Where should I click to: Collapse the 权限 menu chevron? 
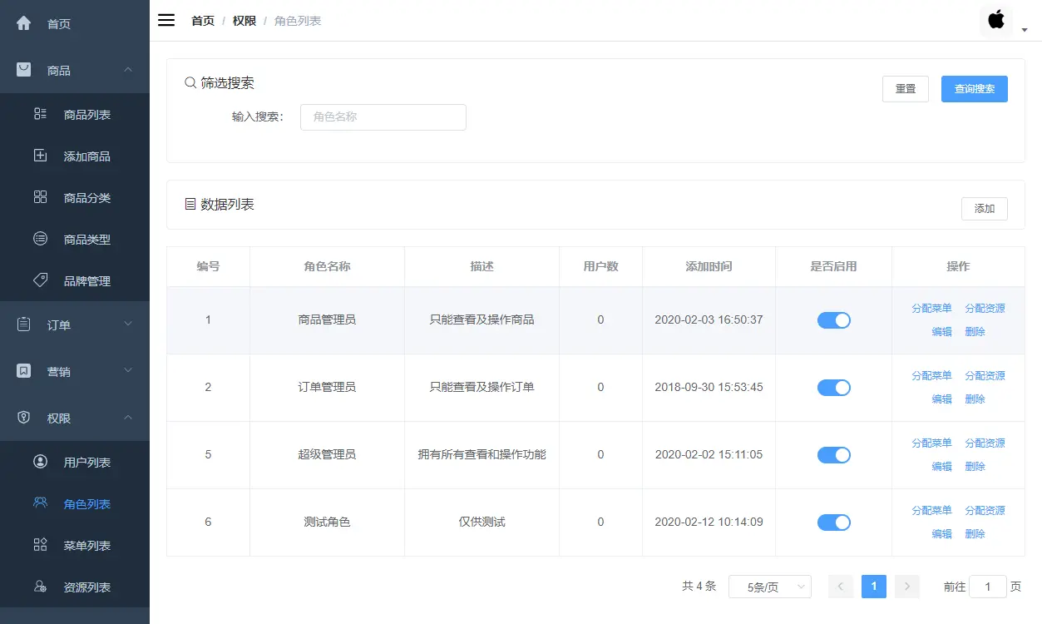click(x=128, y=418)
